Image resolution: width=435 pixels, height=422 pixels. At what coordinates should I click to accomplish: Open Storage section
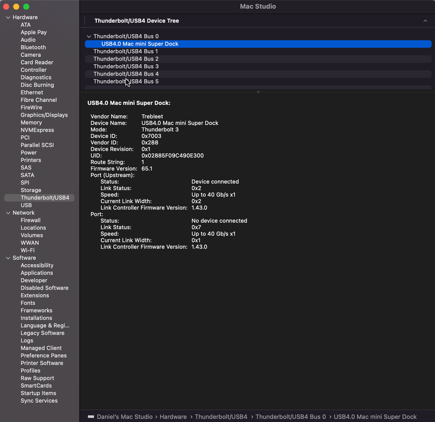(31, 190)
